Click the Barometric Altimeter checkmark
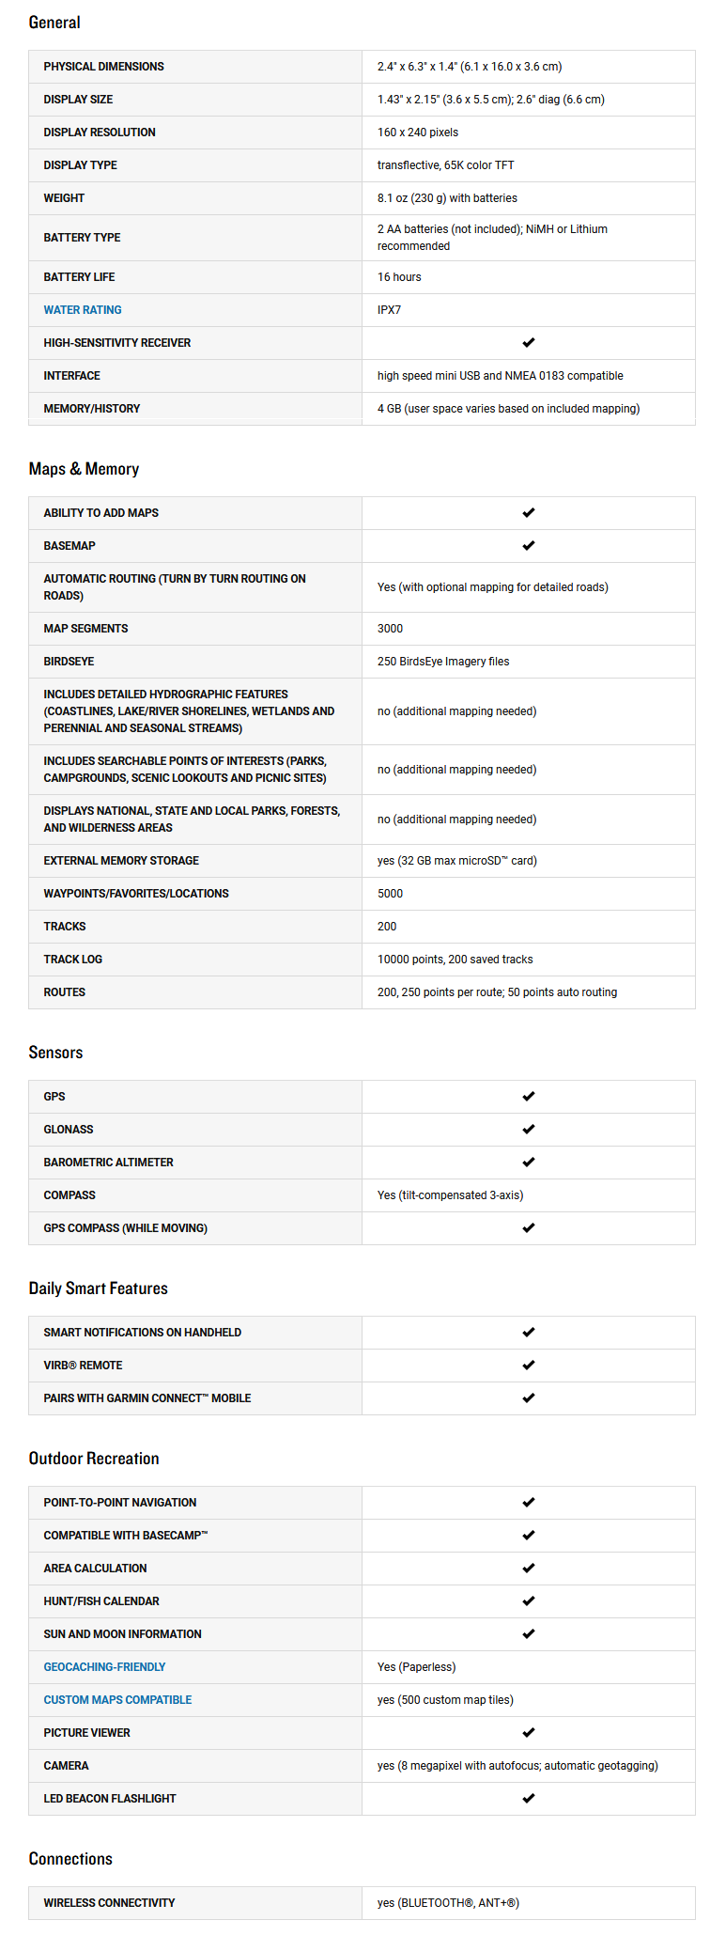The width and height of the screenshot is (710, 1936). (529, 1163)
